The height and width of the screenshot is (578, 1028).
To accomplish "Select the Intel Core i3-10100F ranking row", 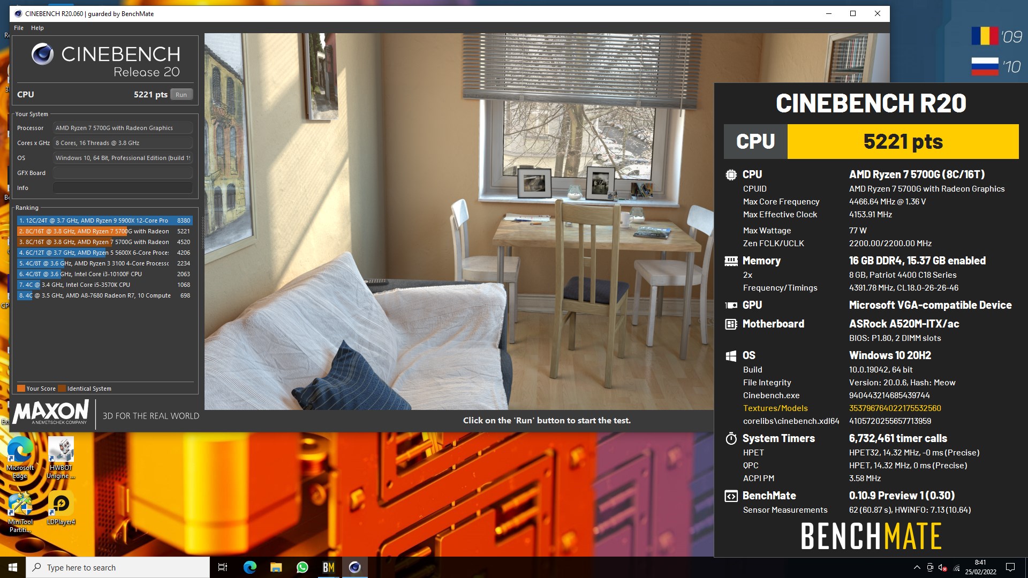I will click(104, 274).
